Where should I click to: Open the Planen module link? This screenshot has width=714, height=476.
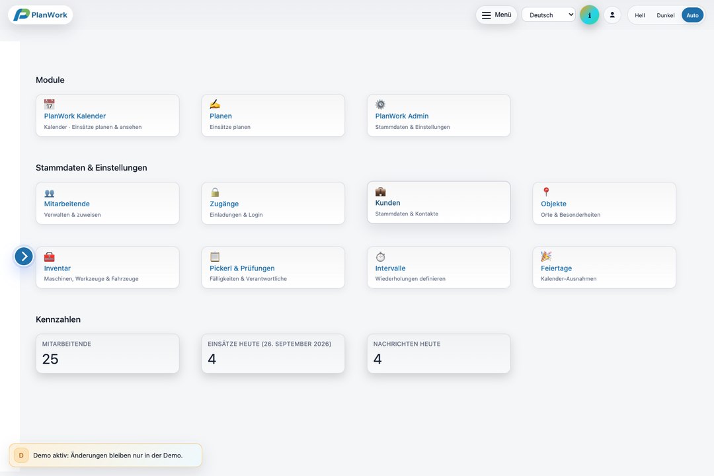pyautogui.click(x=221, y=116)
